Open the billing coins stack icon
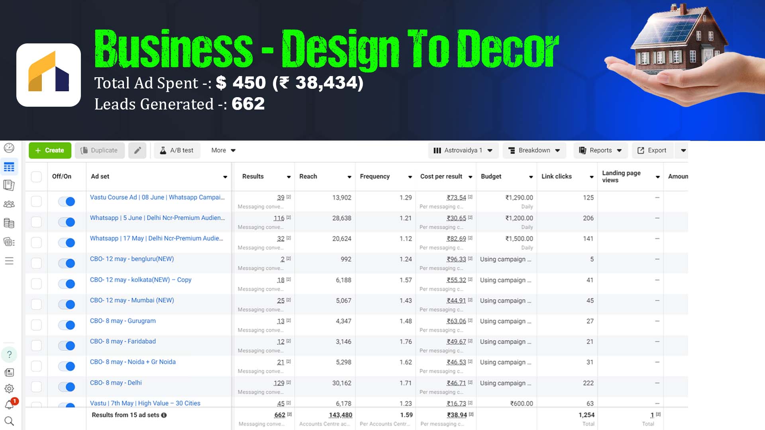 point(9,223)
